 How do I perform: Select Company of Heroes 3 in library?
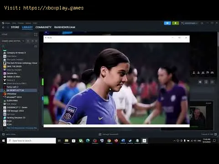(x=16, y=53)
